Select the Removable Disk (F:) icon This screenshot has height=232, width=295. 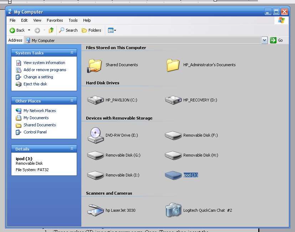[173, 135]
